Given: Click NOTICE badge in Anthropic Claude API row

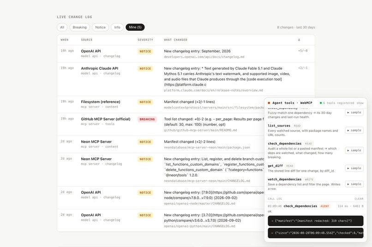Looking at the screenshot, I should (x=145, y=69).
